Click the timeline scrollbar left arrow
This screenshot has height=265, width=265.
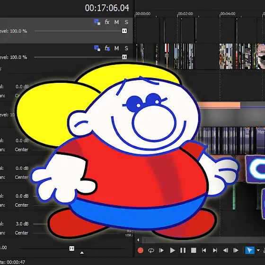tap(138, 240)
